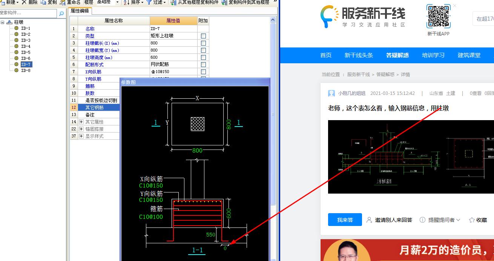This screenshot has height=261, width=494.
Task: Click 答疑解惑 breadcrumb link
Action: [385, 75]
